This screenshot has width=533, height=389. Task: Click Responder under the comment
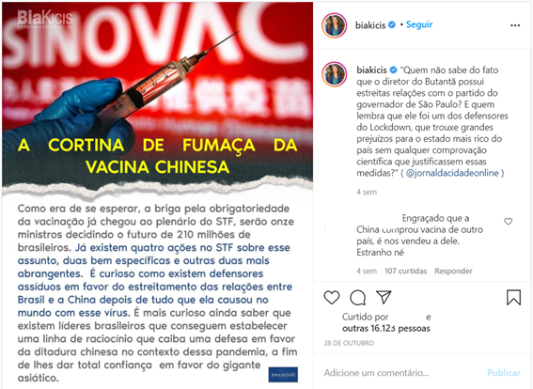click(x=453, y=271)
